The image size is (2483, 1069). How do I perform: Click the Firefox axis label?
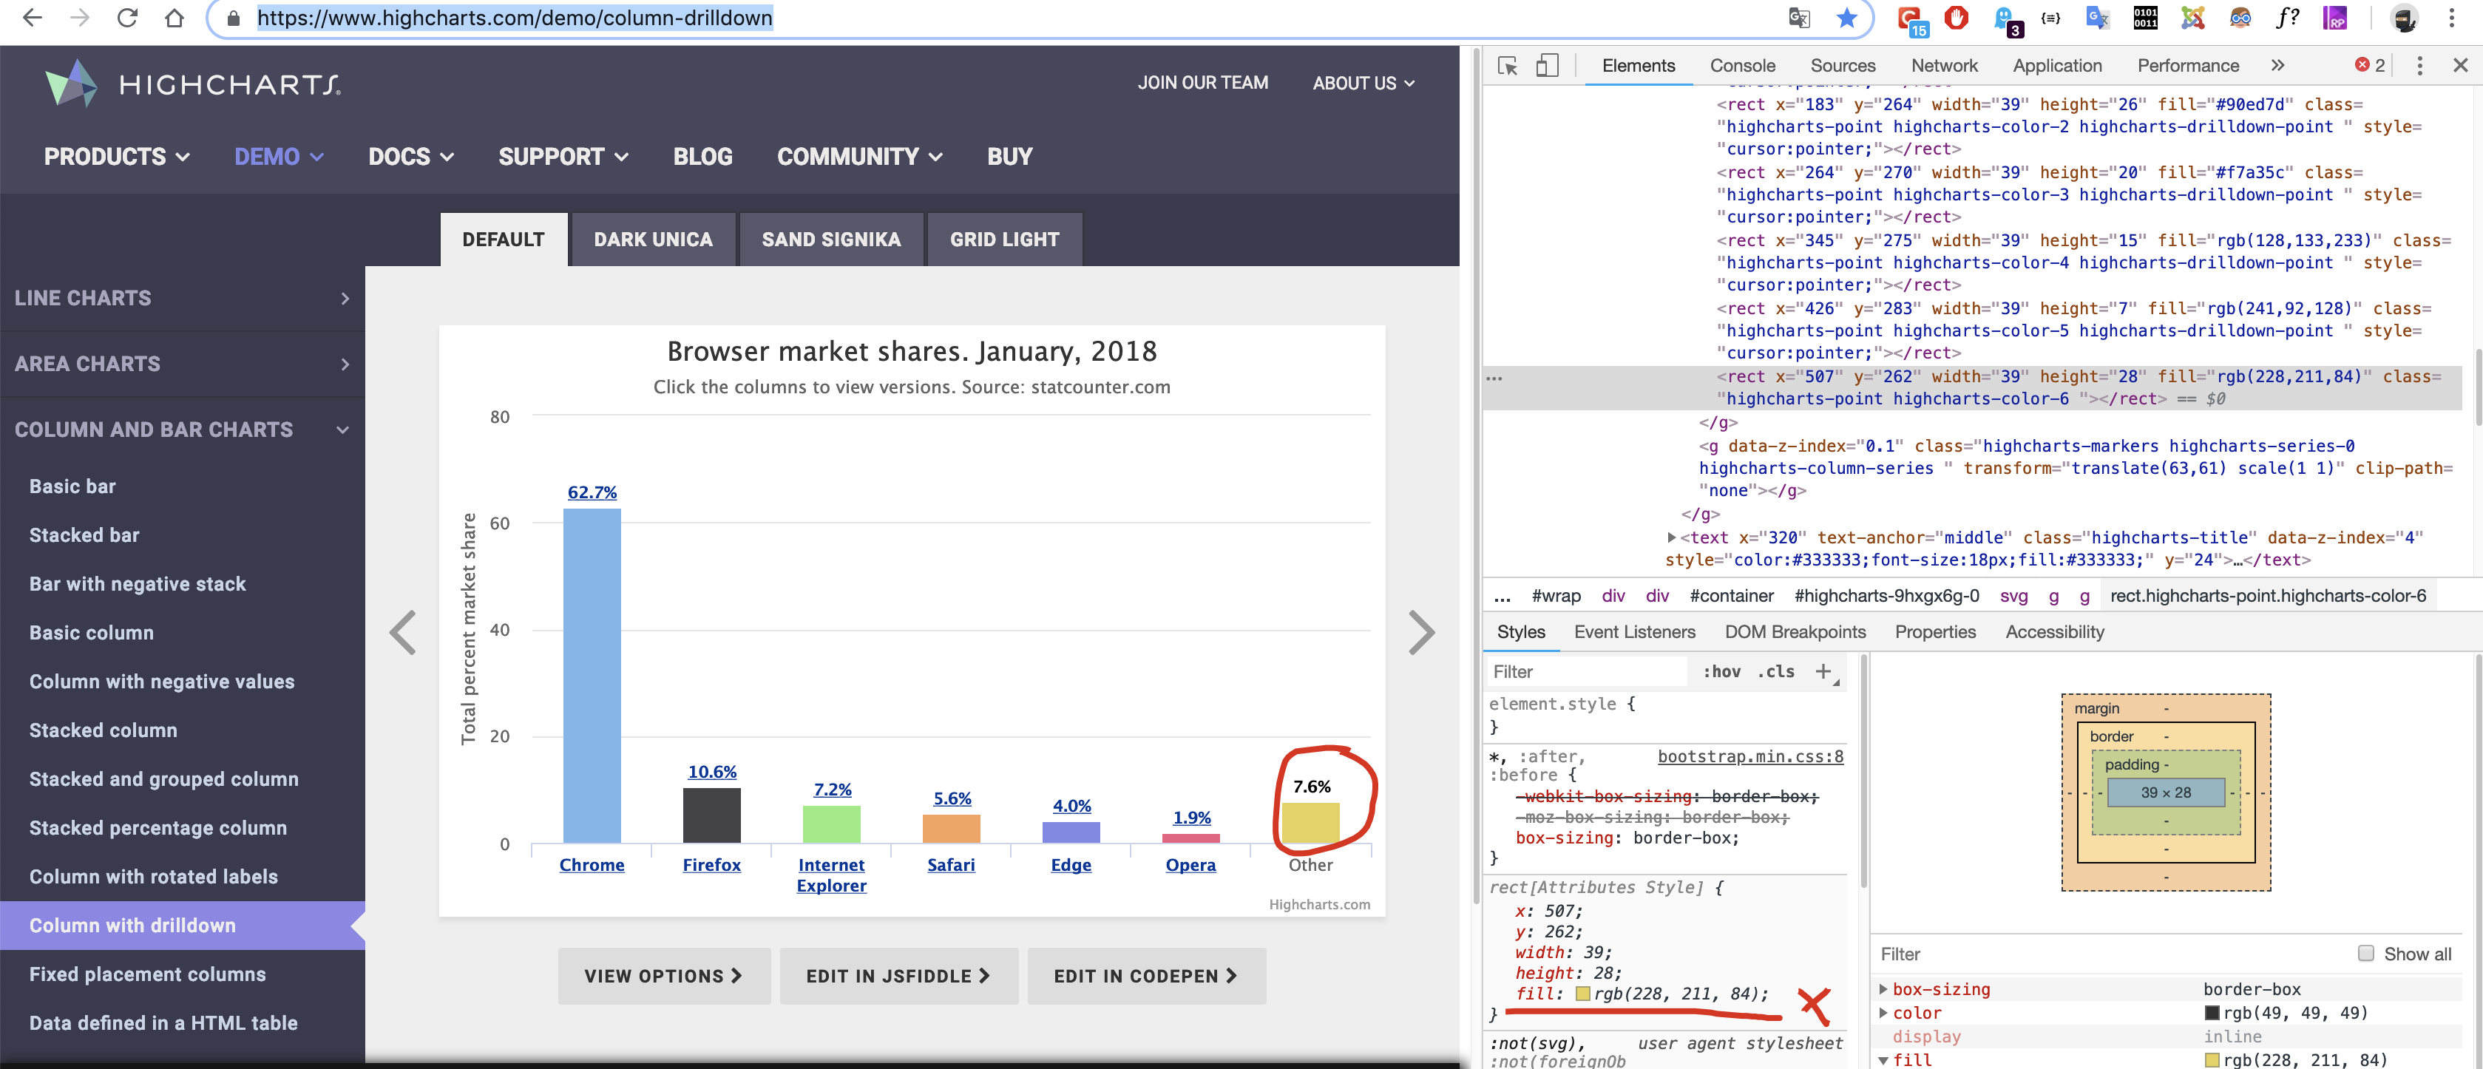[711, 866]
